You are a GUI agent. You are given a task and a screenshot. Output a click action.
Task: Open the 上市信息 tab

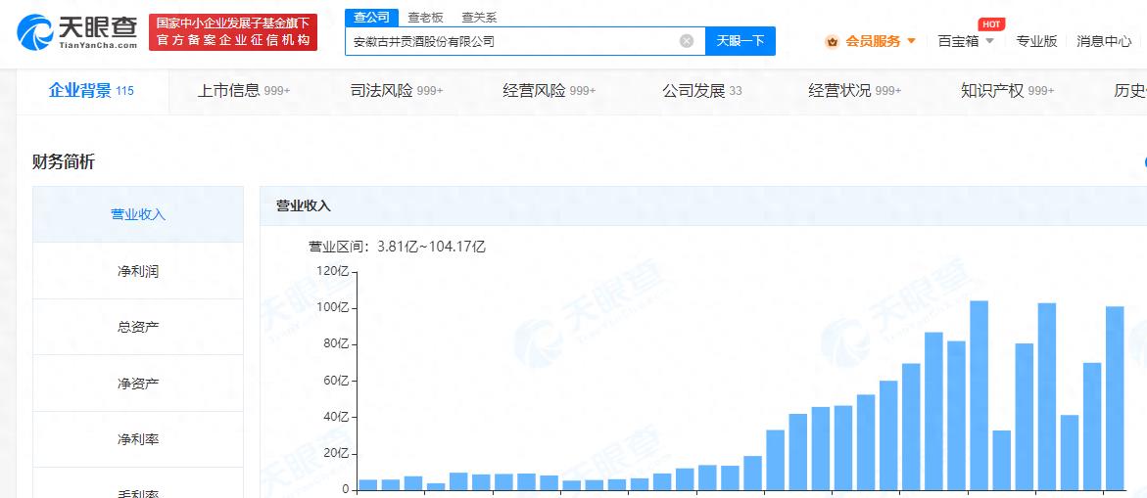(x=243, y=91)
